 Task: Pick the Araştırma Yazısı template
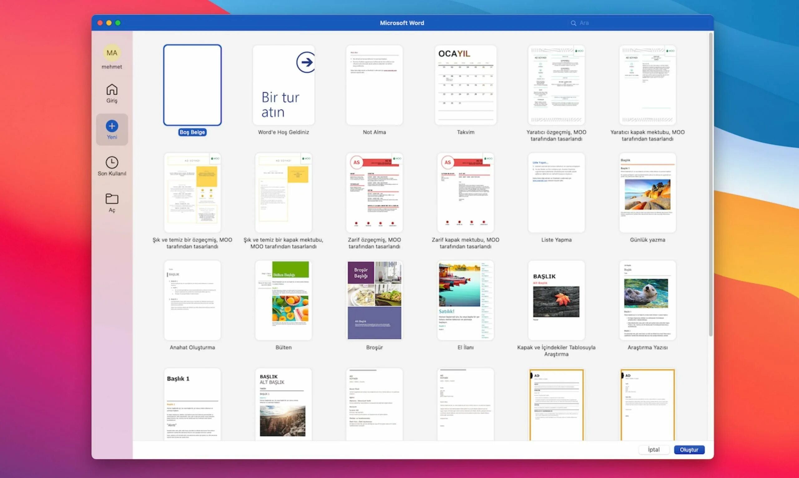coord(647,300)
